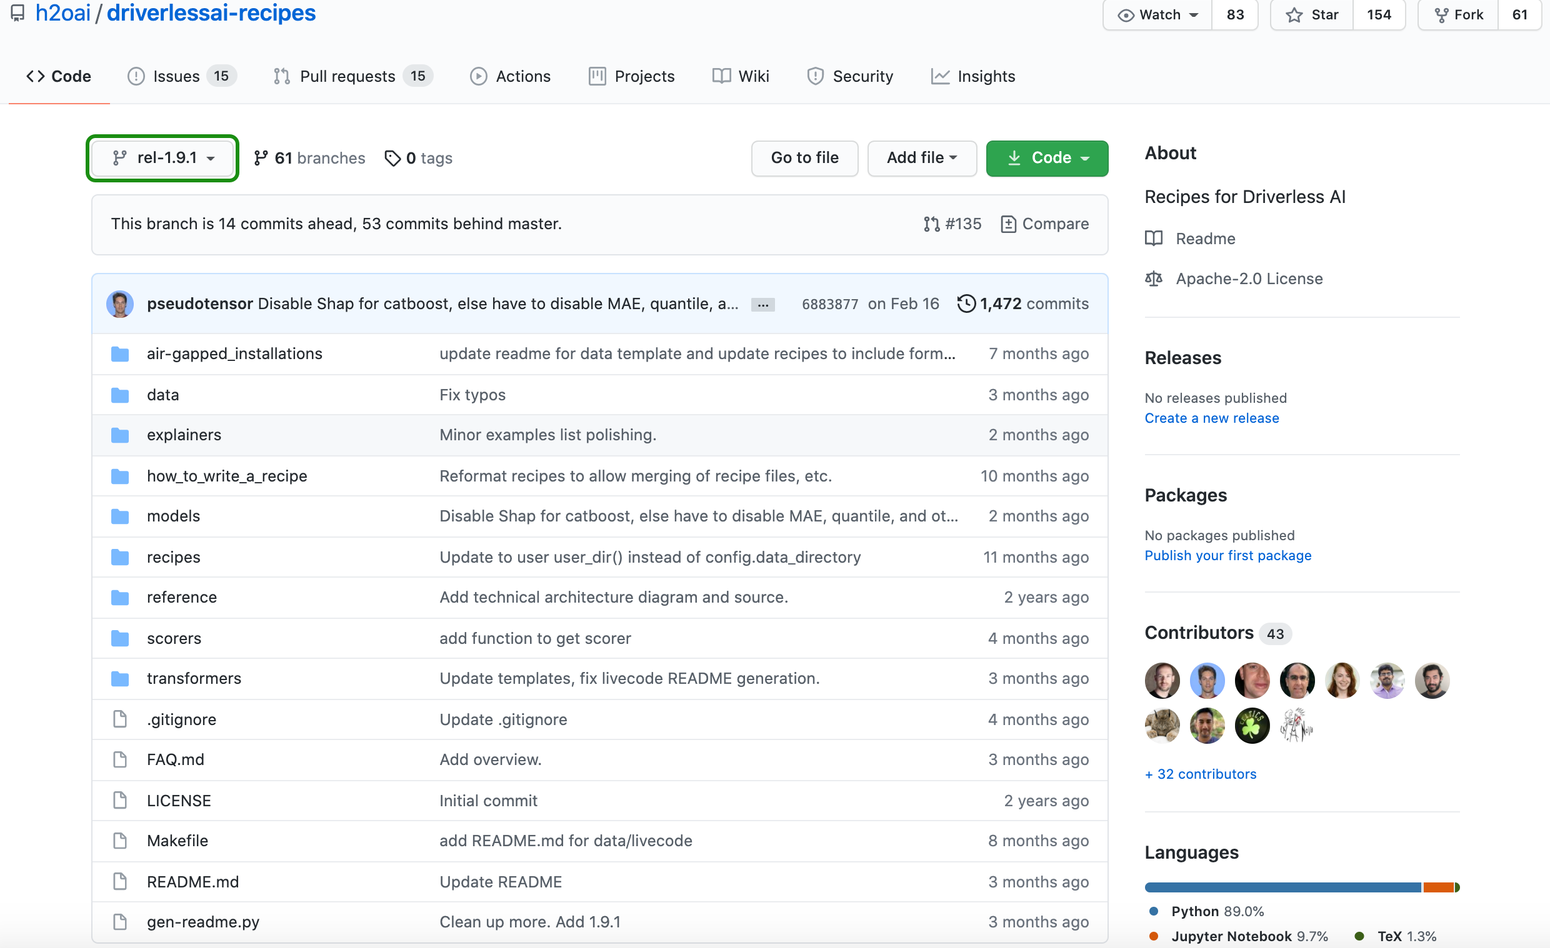Open pull request #135

[952, 224]
